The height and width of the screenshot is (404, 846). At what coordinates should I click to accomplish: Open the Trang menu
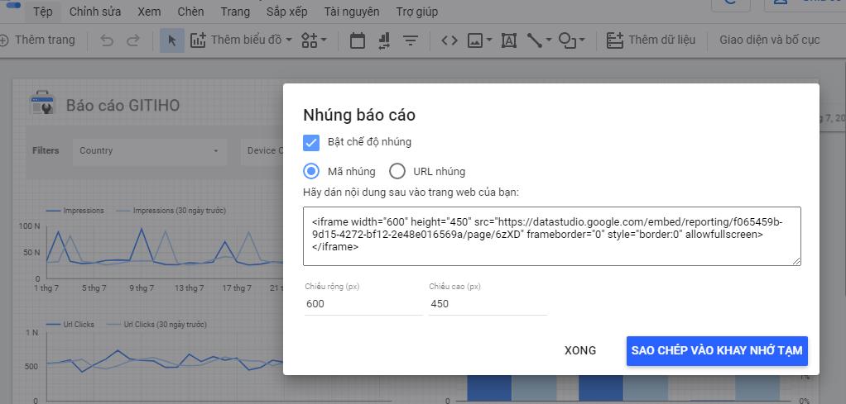coord(235,12)
